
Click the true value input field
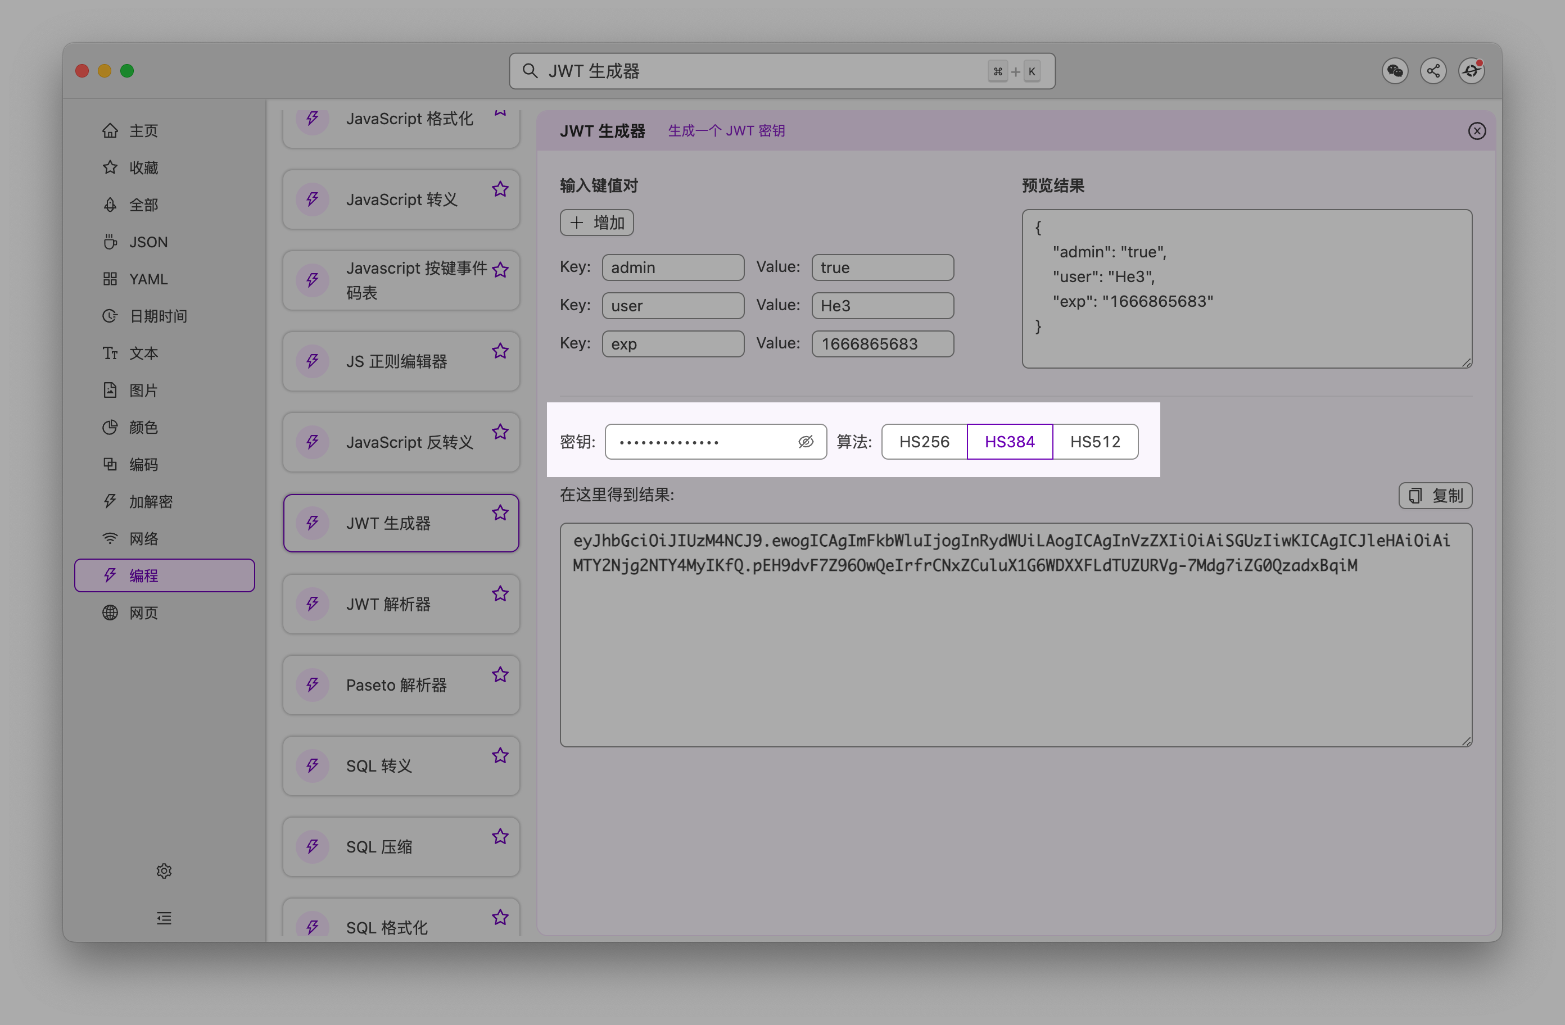click(883, 267)
